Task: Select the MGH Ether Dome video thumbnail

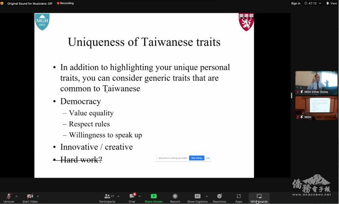Action: click(x=316, y=83)
